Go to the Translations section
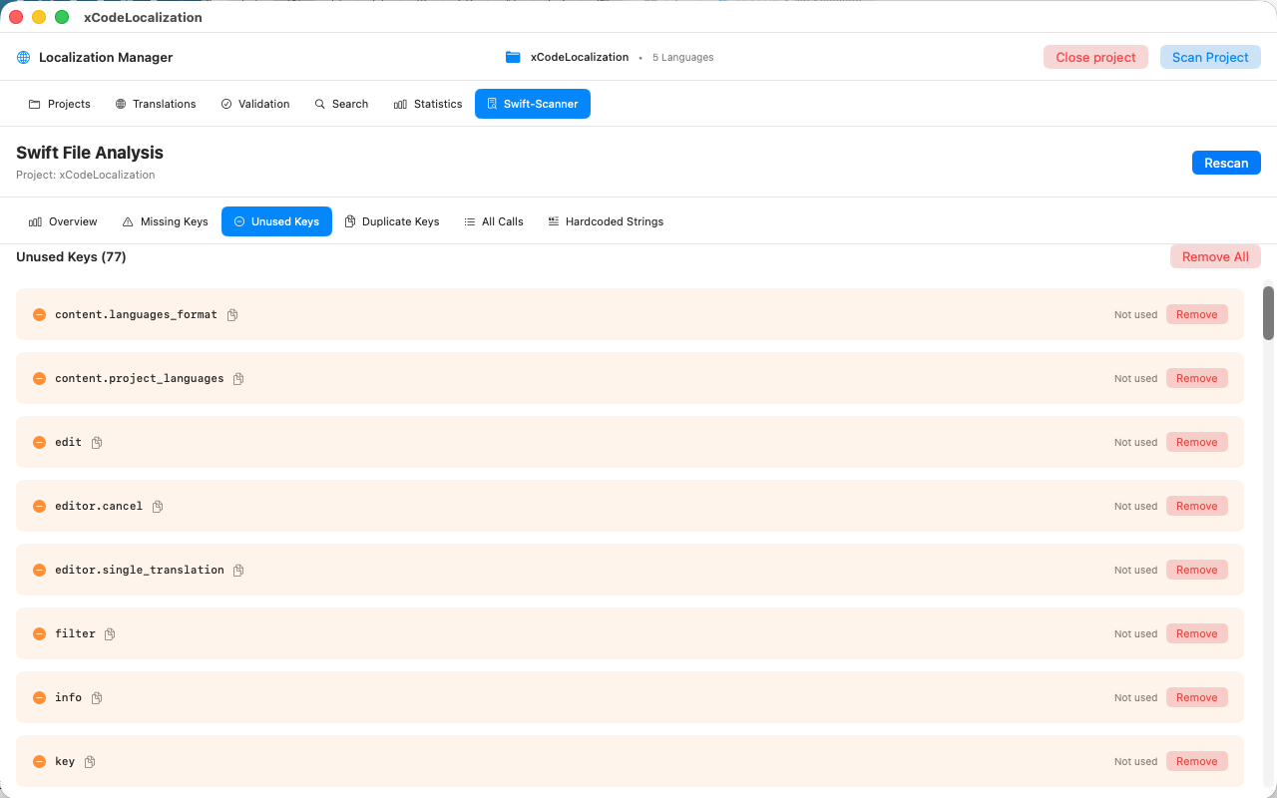The height and width of the screenshot is (798, 1277). point(156,104)
